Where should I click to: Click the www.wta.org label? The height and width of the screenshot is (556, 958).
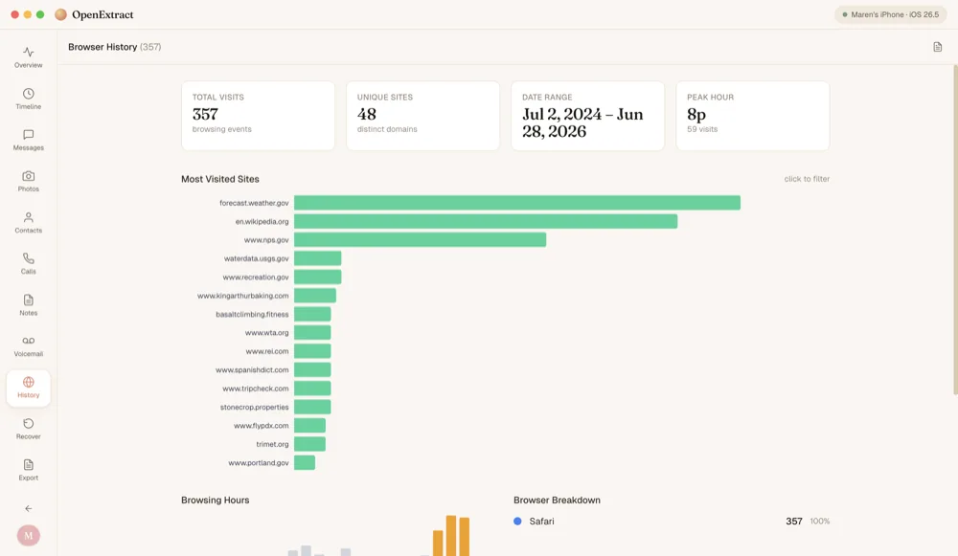pyautogui.click(x=266, y=333)
